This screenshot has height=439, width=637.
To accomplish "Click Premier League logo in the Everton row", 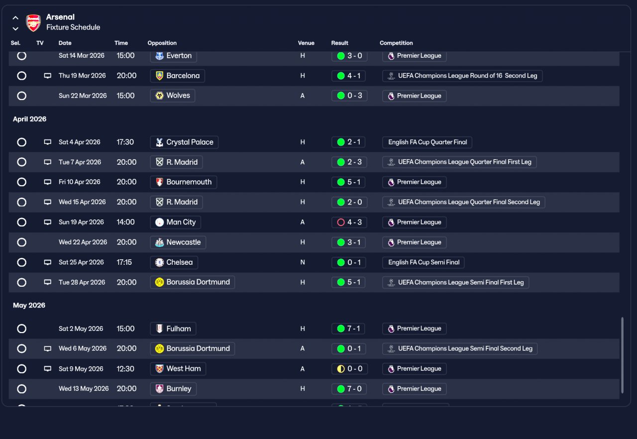I will click(391, 56).
